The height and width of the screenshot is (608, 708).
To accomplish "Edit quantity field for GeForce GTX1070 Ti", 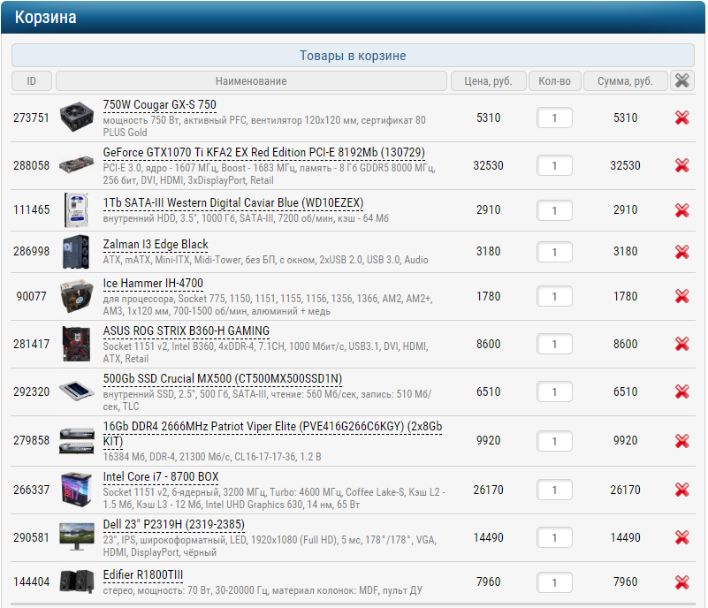I will (554, 165).
